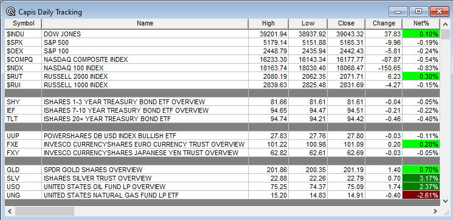Click the green 0.30% Net% cell
The height and width of the screenshot is (220, 453).
pos(421,76)
